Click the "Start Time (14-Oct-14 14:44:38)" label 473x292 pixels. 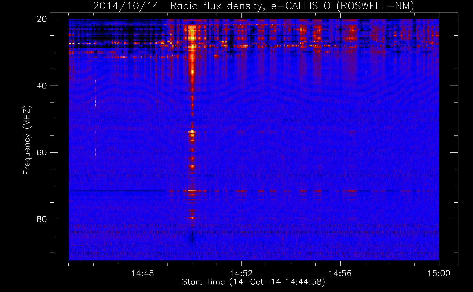click(x=253, y=282)
